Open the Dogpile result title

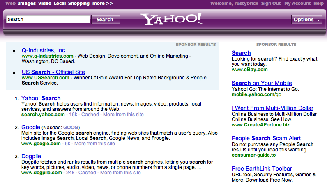(31, 156)
